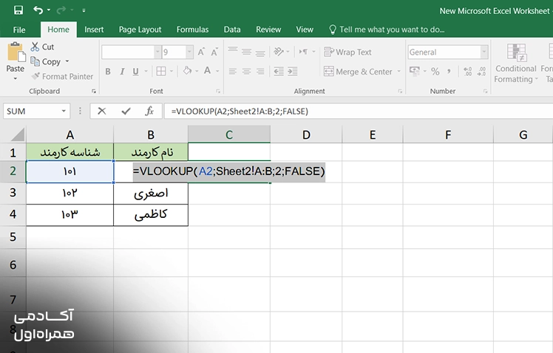Click Tell me what you want to do
Image resolution: width=553 pixels, height=353 pixels.
(x=387, y=30)
